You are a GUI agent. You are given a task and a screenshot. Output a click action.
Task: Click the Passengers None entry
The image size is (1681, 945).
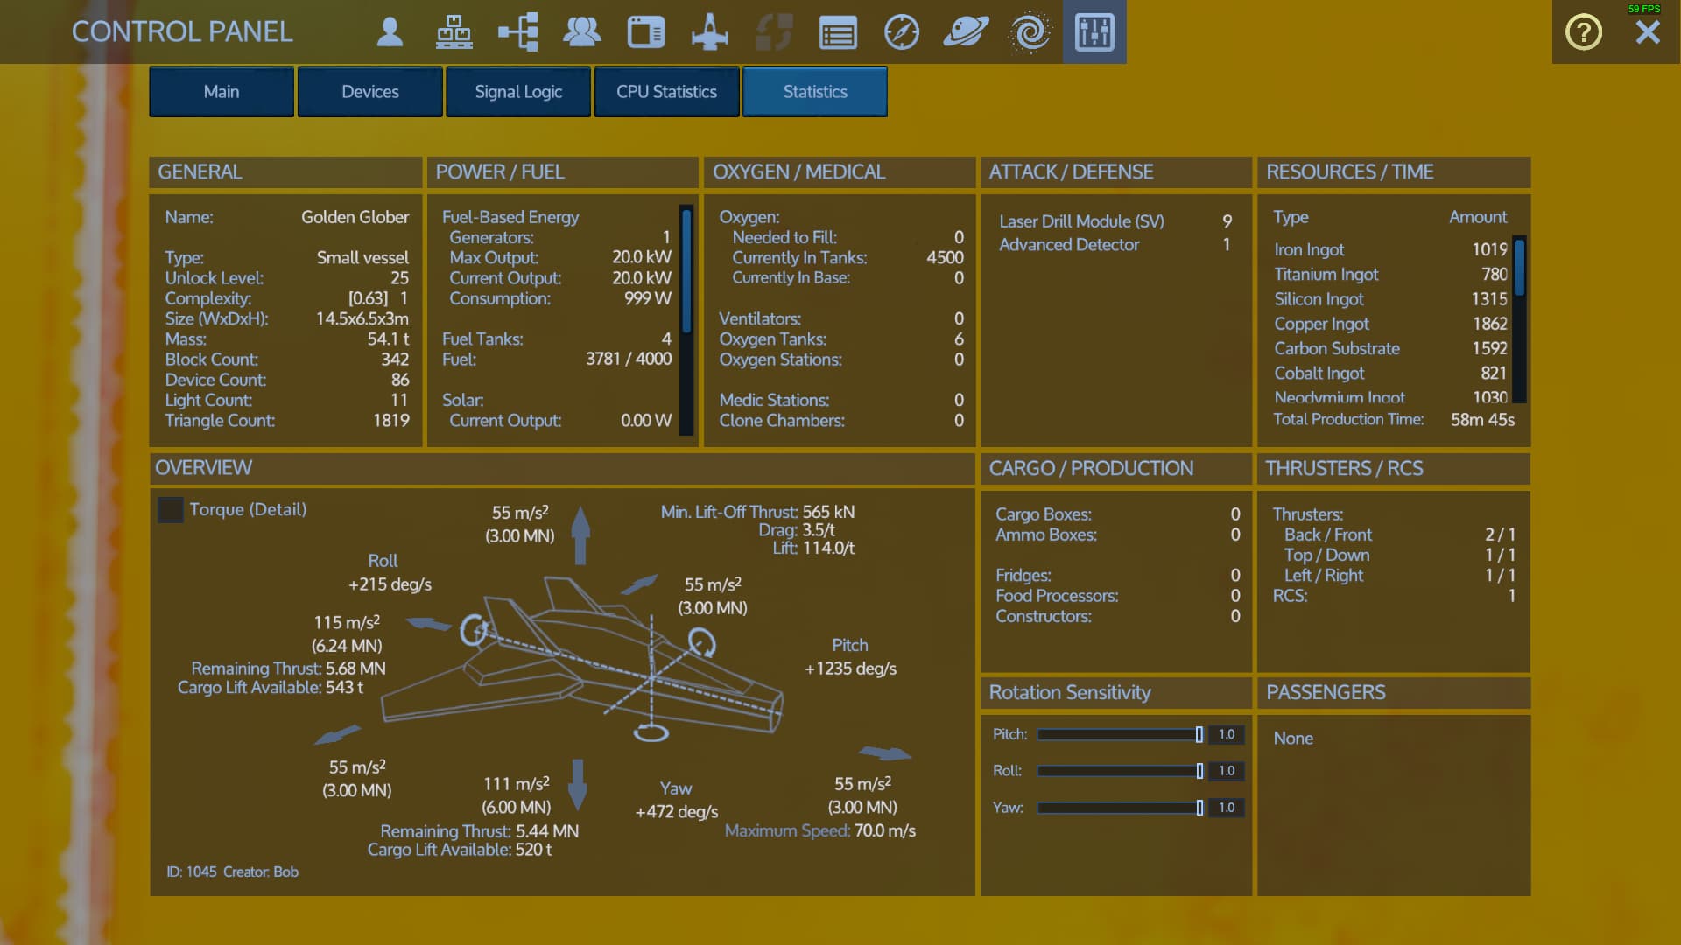(1293, 738)
